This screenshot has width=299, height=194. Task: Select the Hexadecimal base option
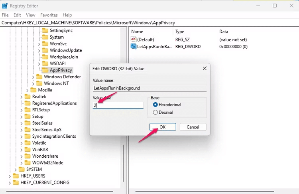[155, 105]
